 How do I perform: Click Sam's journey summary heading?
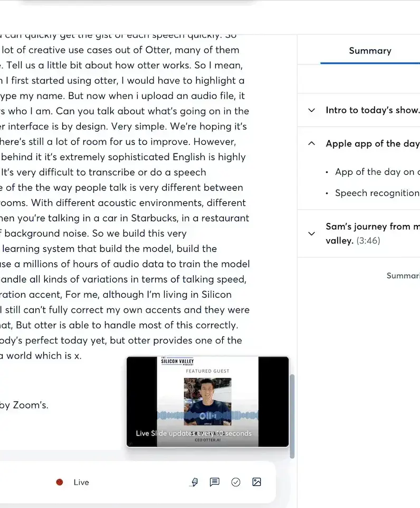click(373, 233)
